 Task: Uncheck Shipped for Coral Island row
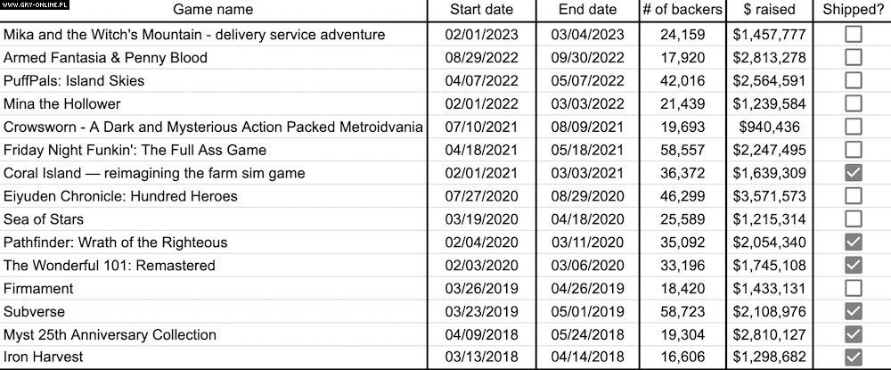tap(854, 173)
